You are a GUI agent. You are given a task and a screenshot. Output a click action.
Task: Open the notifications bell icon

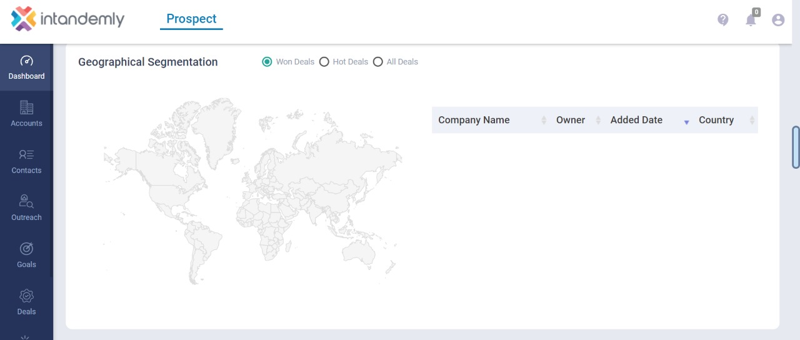[x=751, y=20]
